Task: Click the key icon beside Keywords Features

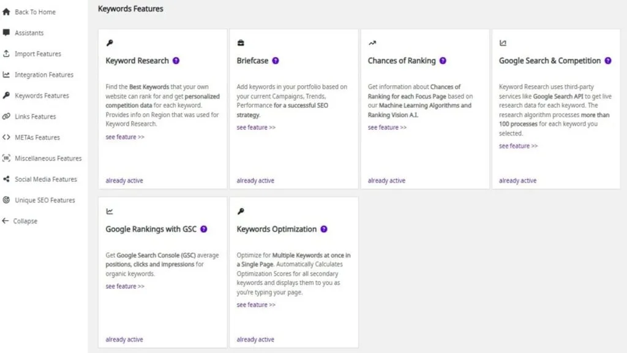Action: click(x=6, y=95)
